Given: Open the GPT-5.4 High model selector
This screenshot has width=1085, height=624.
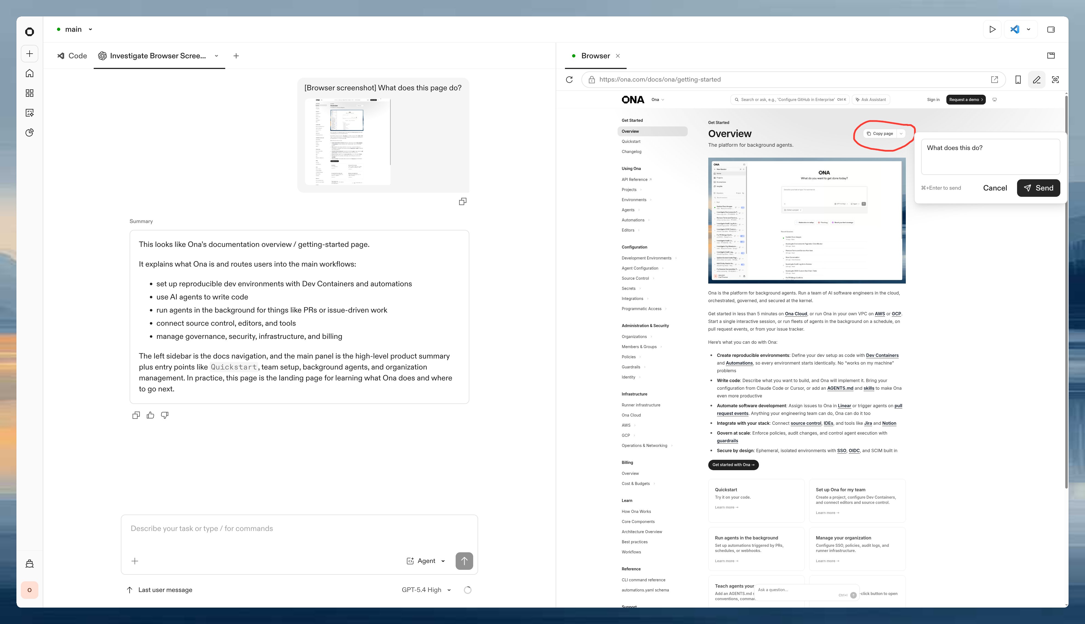Looking at the screenshot, I should pos(426,590).
